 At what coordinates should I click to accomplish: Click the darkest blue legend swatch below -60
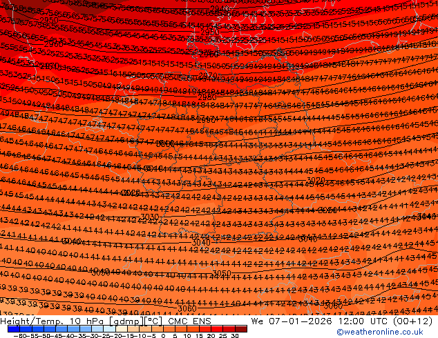tap(14, 329)
